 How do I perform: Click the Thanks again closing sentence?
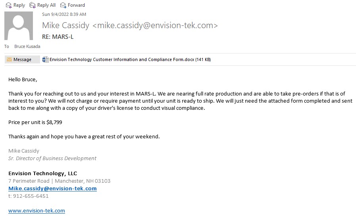tap(84, 136)
